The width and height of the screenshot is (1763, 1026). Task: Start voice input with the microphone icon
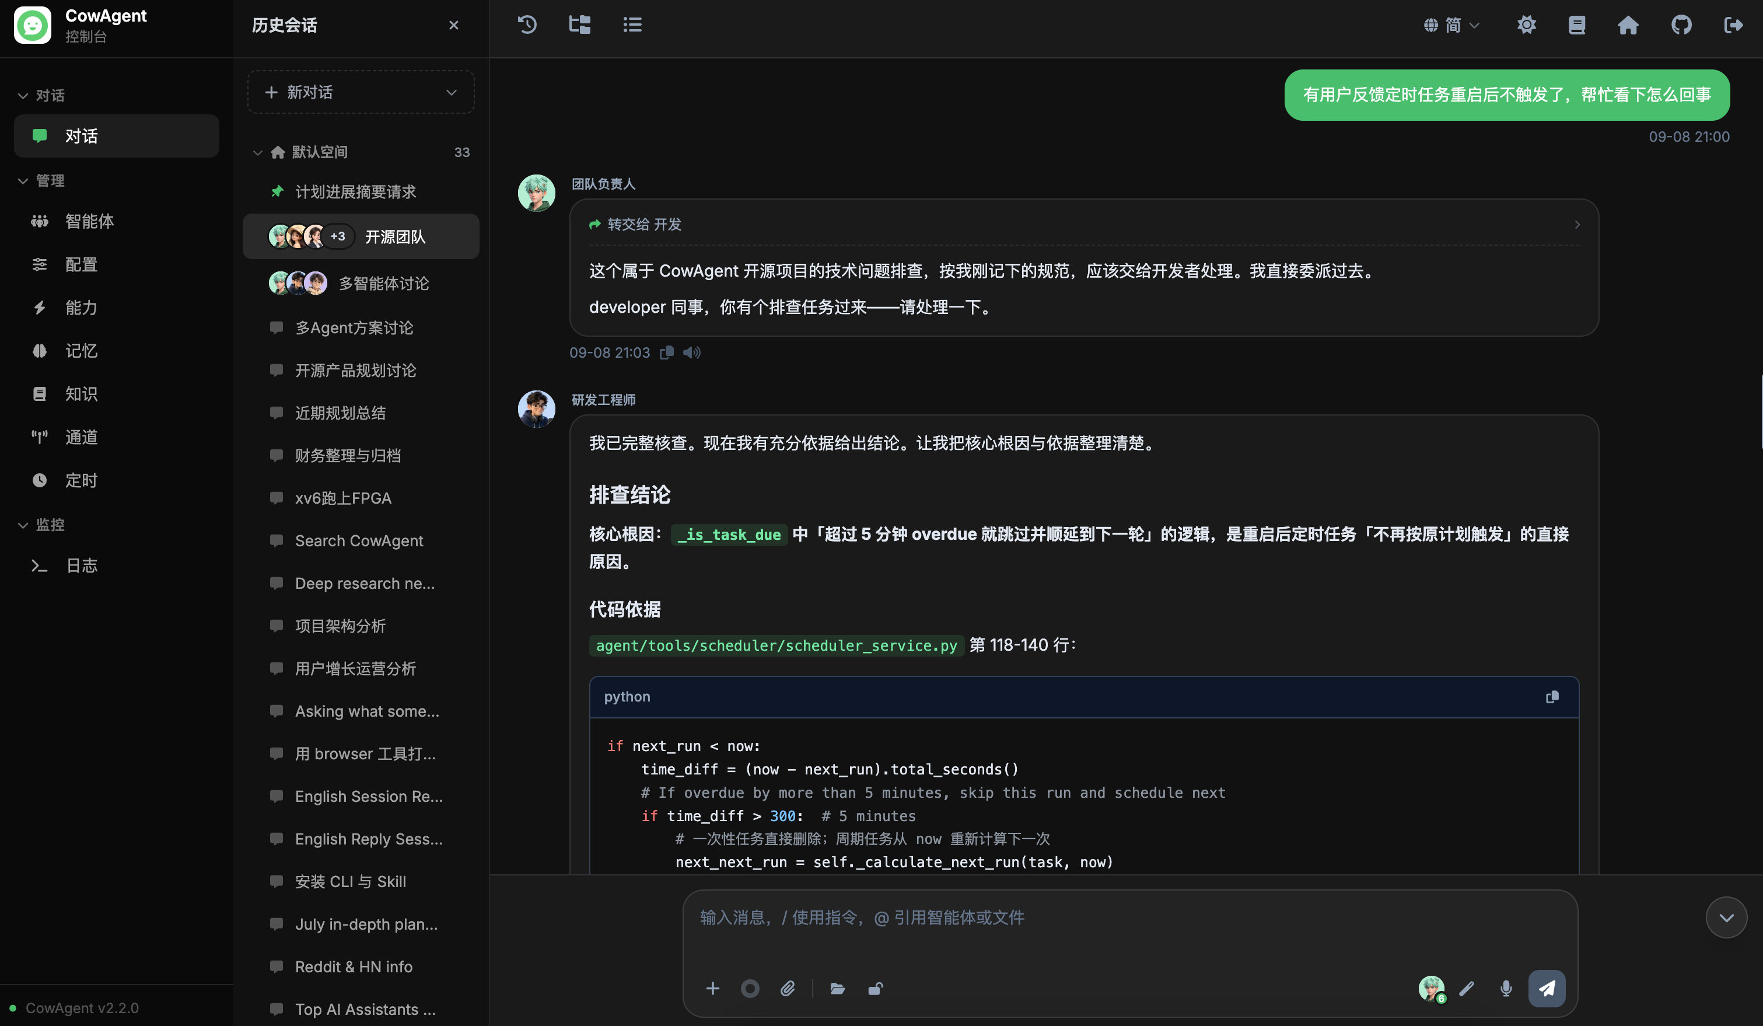1506,989
